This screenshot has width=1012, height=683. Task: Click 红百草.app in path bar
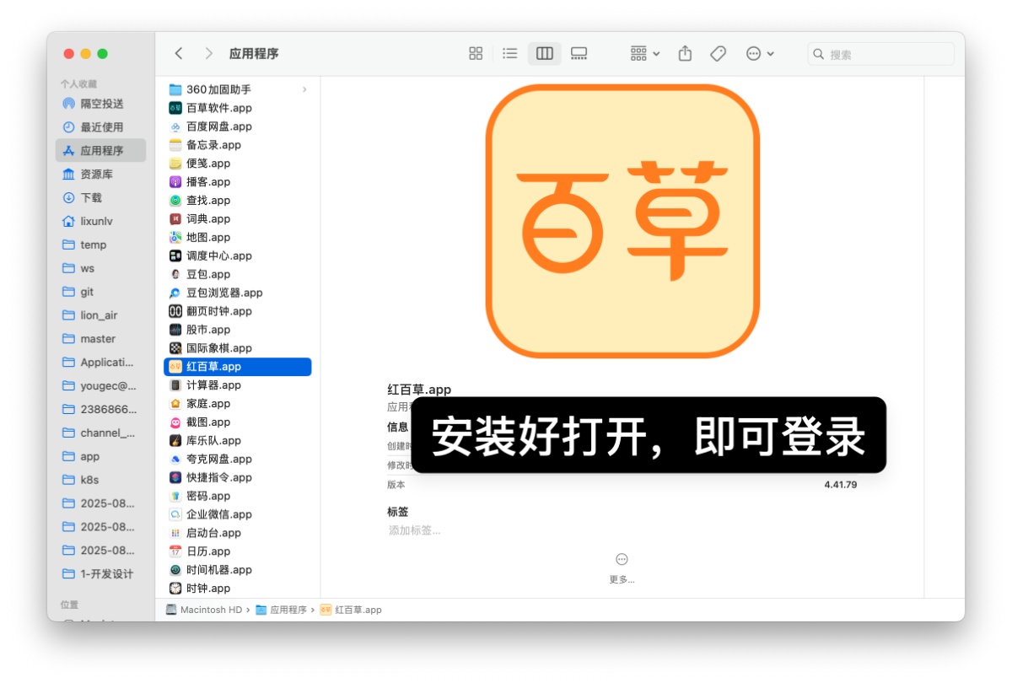point(351,610)
